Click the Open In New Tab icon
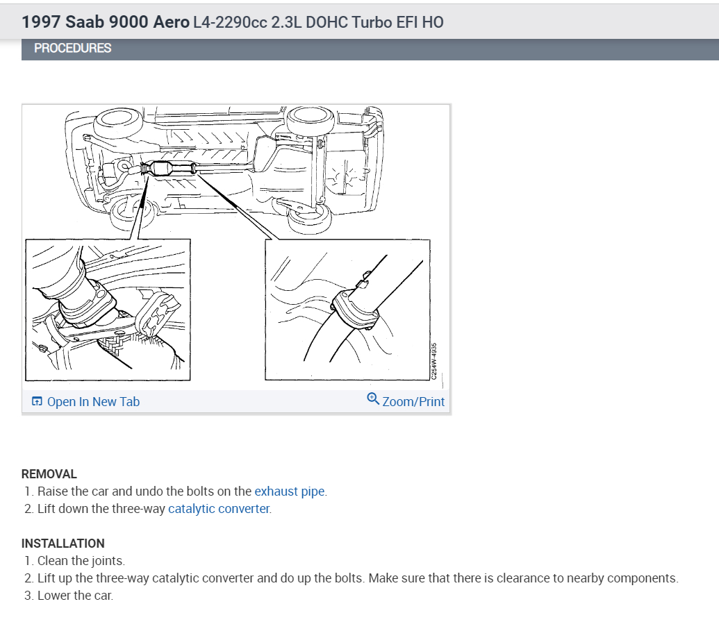This screenshot has height=622, width=719. coord(37,402)
